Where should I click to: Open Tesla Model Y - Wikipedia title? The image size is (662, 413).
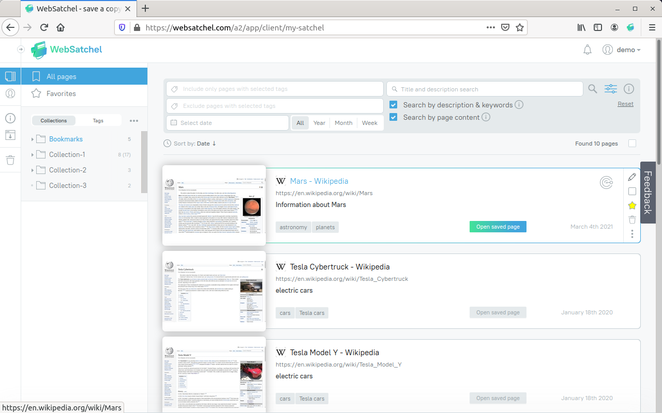[335, 353]
